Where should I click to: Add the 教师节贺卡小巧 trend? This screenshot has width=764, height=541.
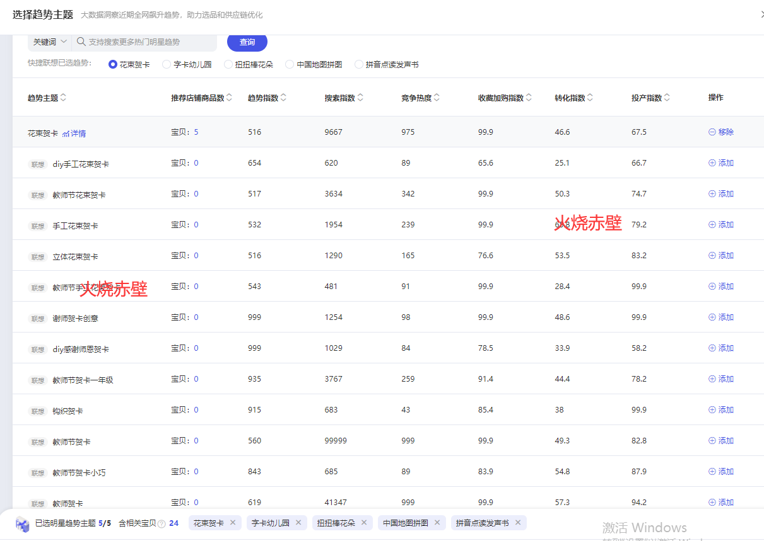[721, 471]
